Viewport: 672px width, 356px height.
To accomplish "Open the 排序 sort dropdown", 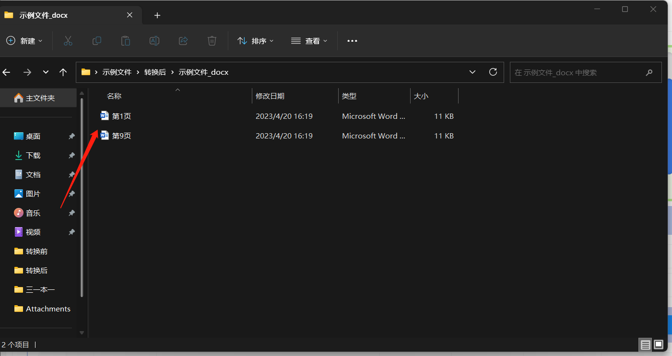I will click(256, 41).
